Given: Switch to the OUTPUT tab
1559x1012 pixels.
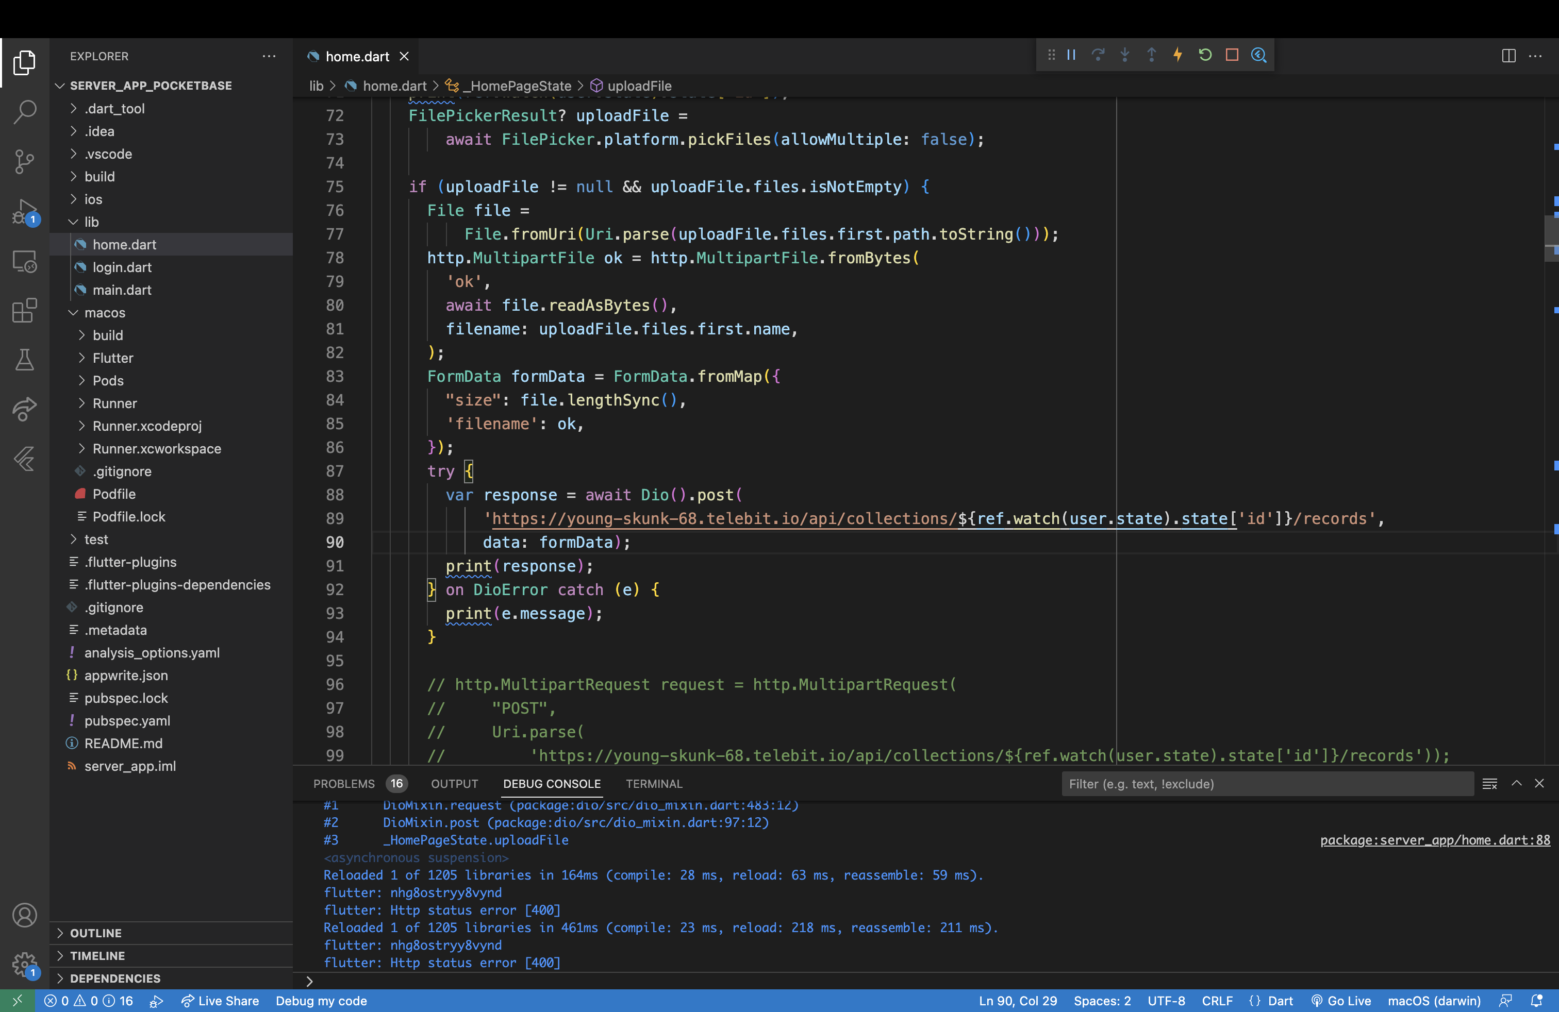Looking at the screenshot, I should [x=455, y=784].
